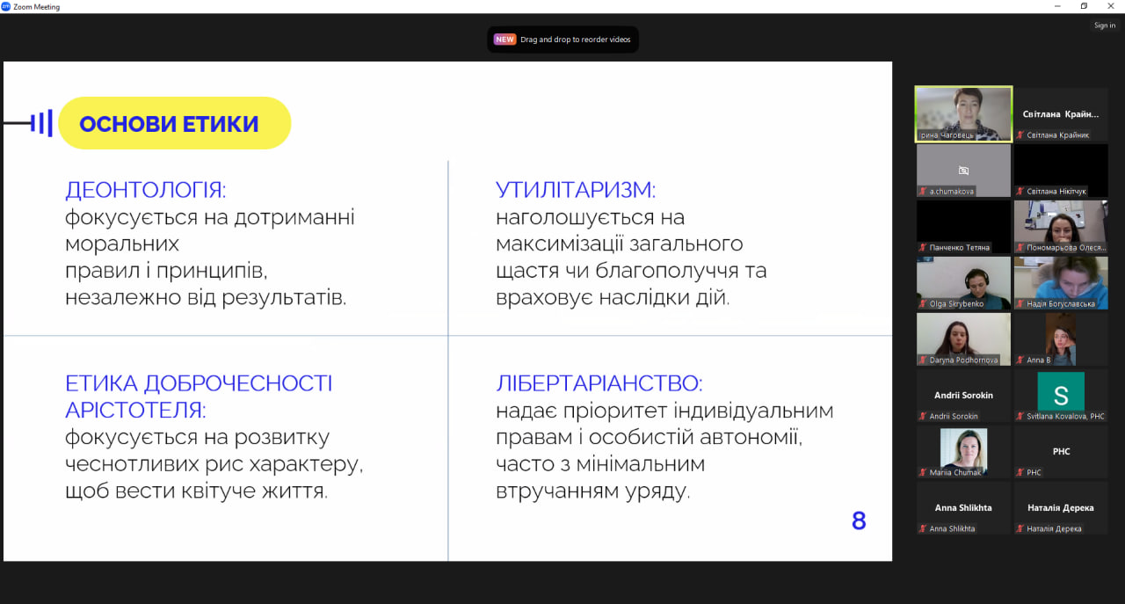This screenshot has height=604, width=1125.
Task: Click camera-off icon in a.chumakova tile
Action: pyautogui.click(x=963, y=171)
